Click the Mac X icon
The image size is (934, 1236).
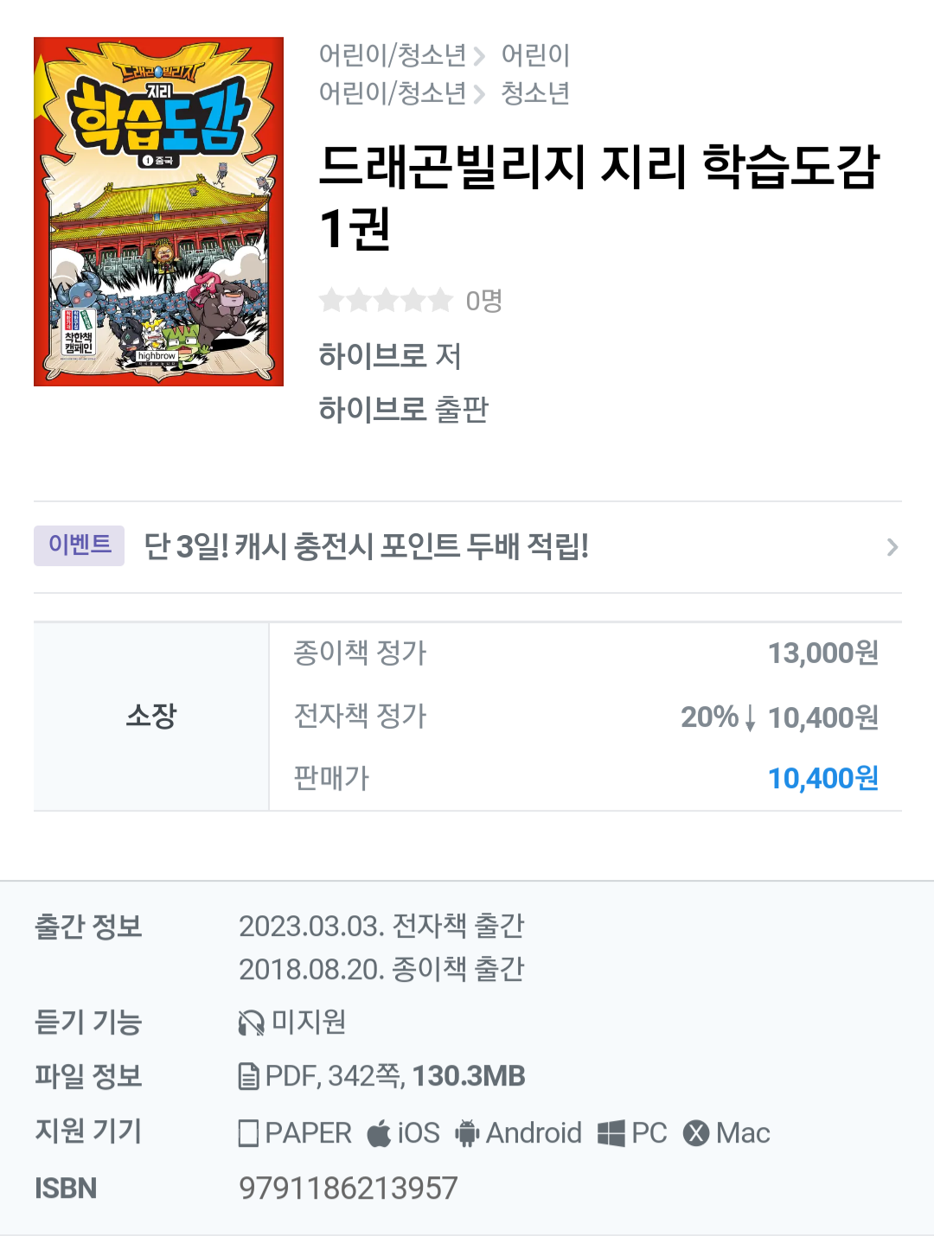(x=696, y=1133)
